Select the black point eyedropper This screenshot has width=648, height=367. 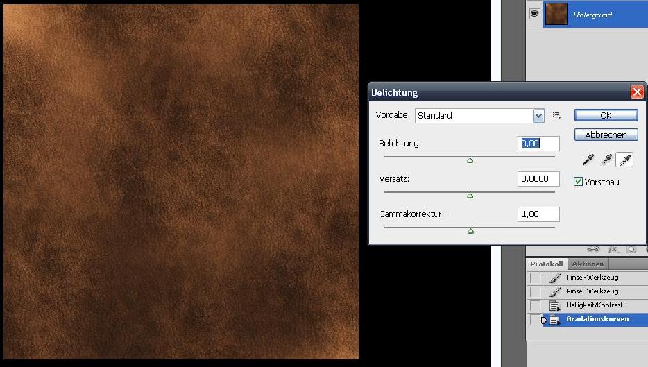(x=588, y=160)
